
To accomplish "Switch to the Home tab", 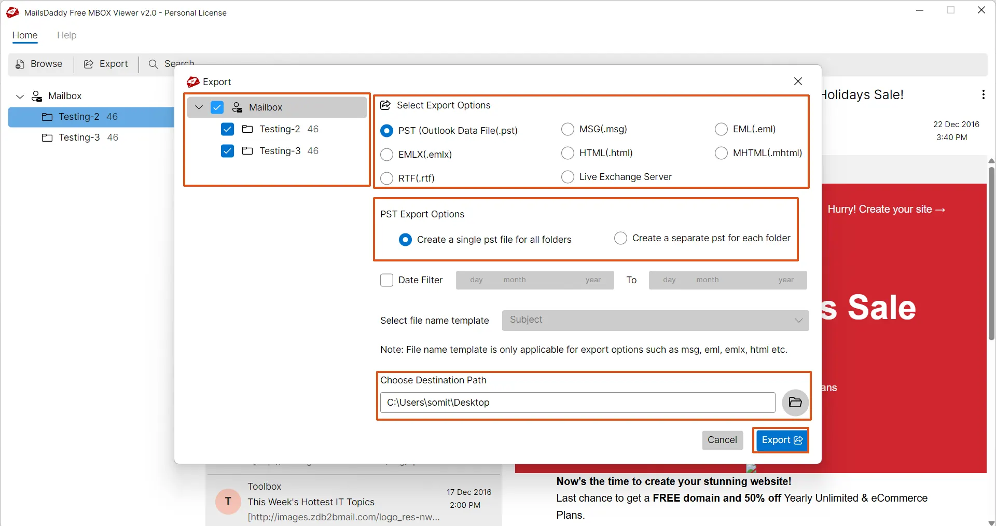I will (25, 35).
